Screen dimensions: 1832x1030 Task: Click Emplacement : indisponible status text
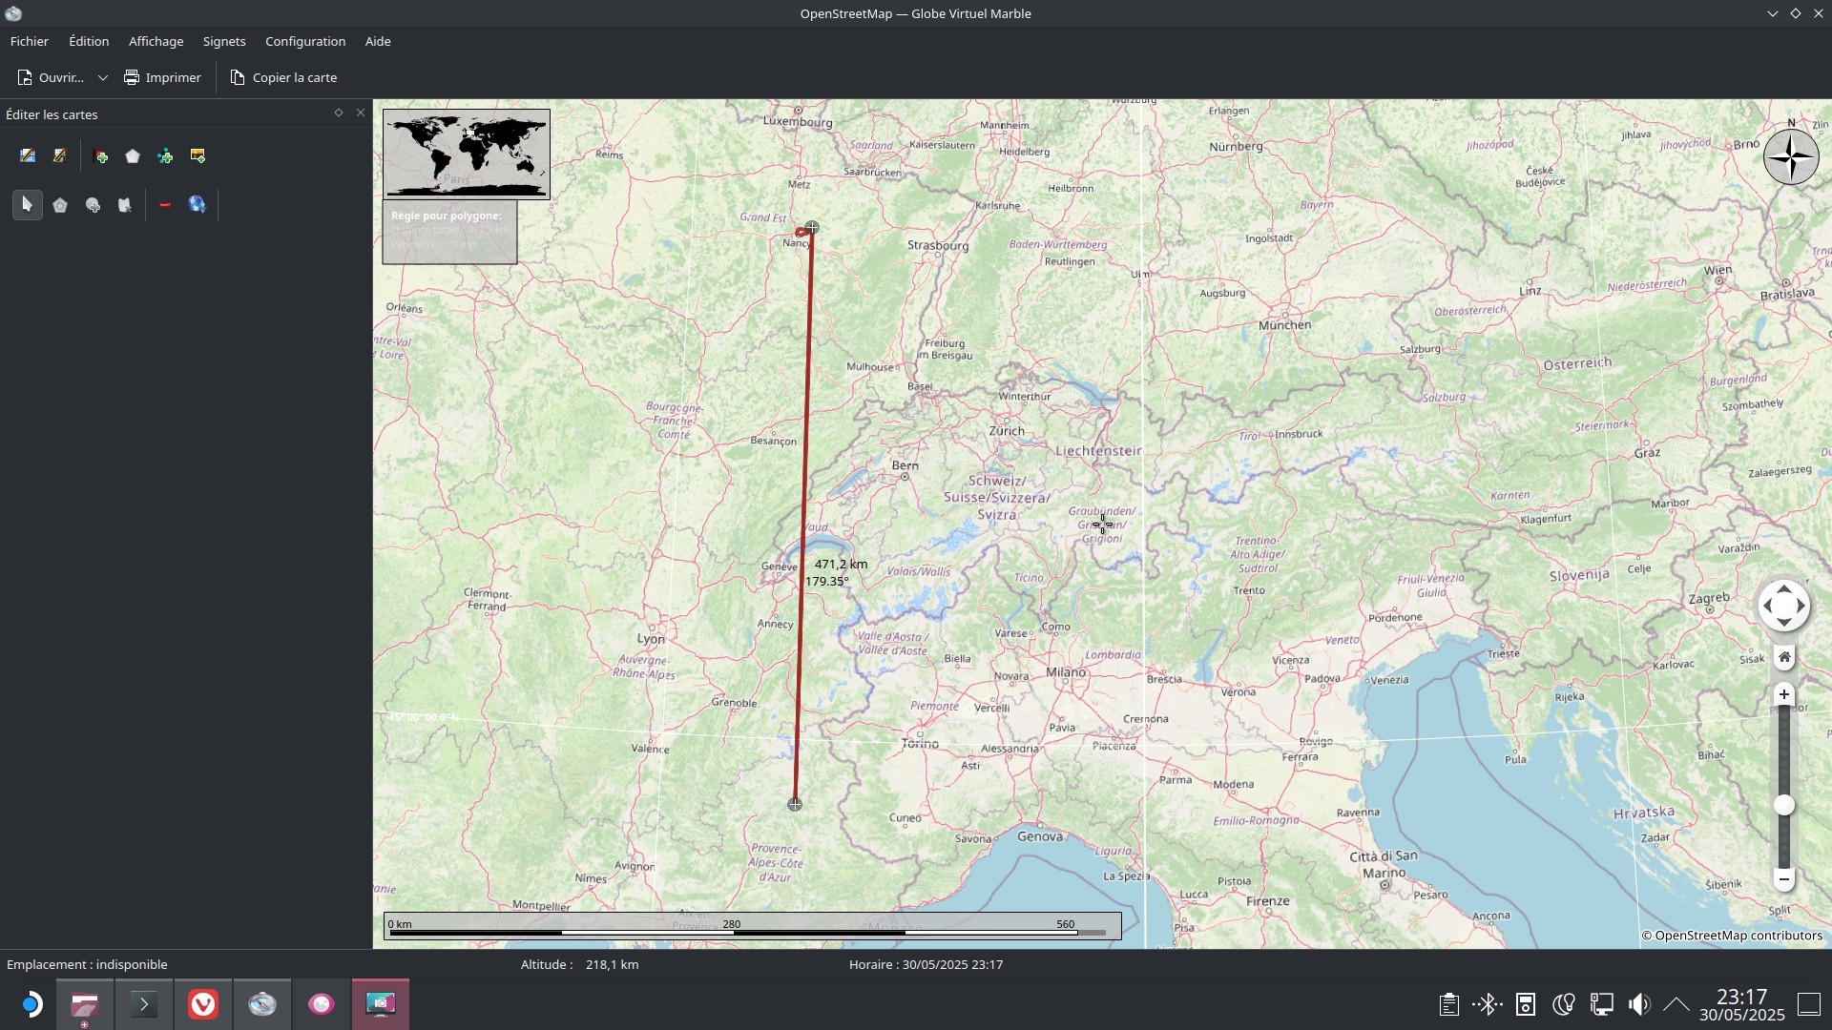click(x=87, y=964)
